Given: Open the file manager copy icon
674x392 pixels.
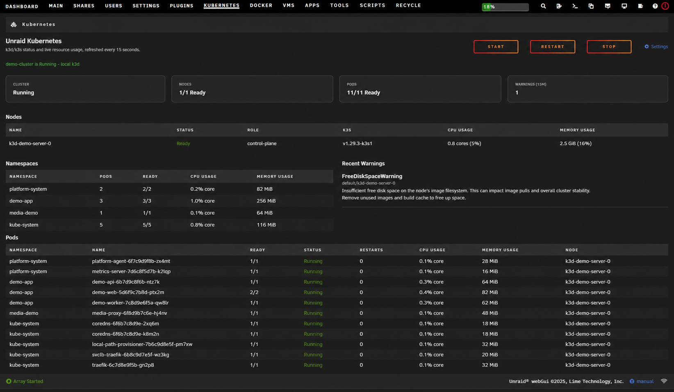Looking at the screenshot, I should 591,6.
